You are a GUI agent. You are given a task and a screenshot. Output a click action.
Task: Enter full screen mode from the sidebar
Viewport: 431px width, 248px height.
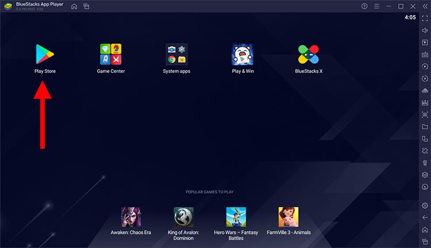tap(425, 18)
